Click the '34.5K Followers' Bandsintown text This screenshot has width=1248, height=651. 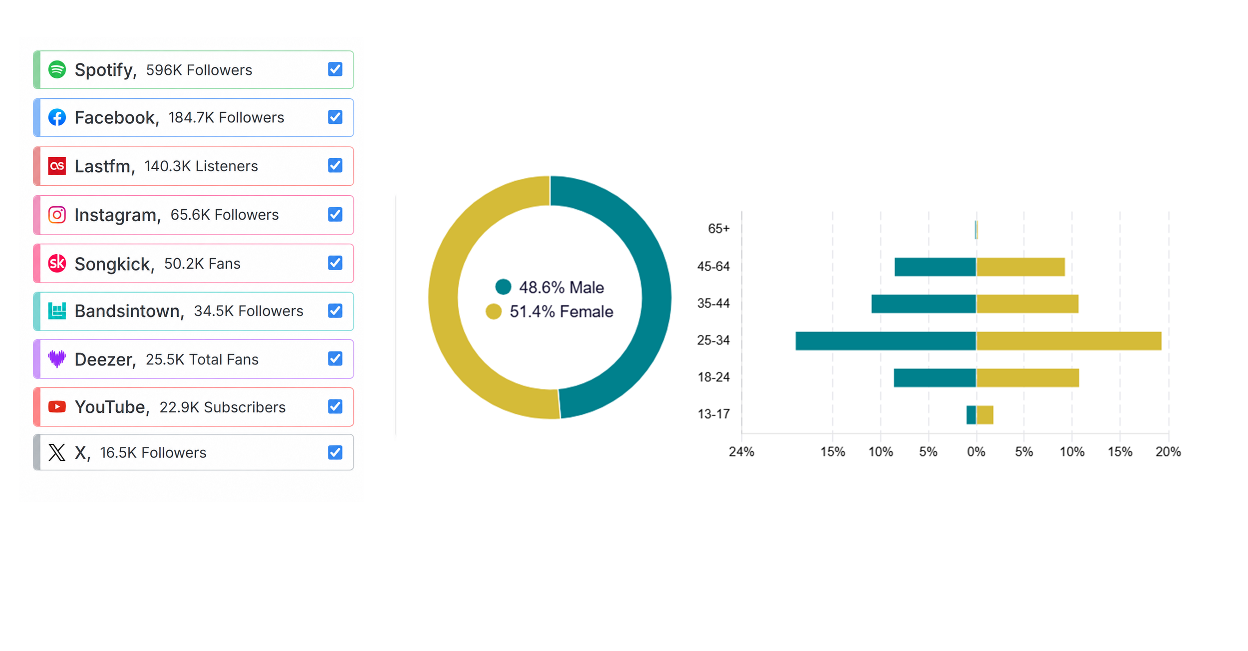tap(249, 311)
